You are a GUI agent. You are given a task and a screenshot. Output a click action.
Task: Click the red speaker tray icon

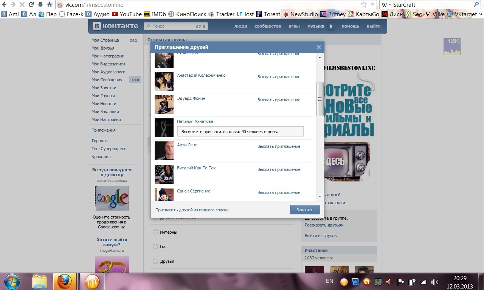388,282
